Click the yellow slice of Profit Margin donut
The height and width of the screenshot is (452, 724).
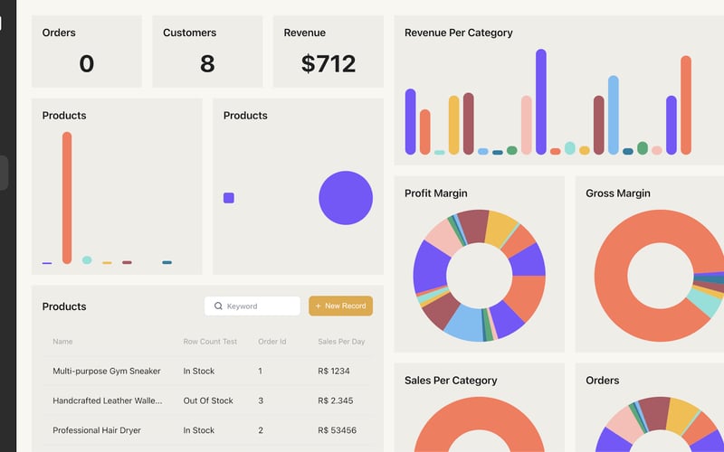[500, 229]
